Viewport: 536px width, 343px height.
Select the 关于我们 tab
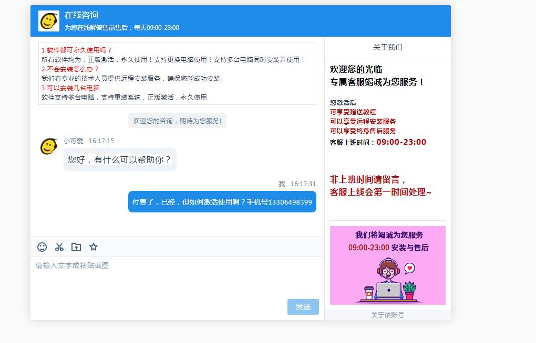388,47
